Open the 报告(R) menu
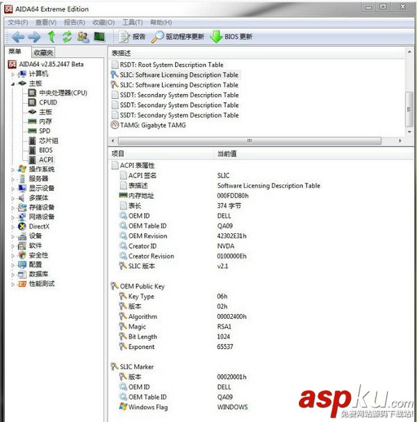The width and height of the screenshot is (417, 422). [74, 22]
